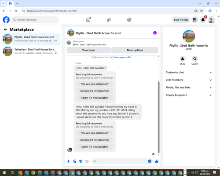Screen dimensions: 220x176
Task: Open the Friends icon in top navigation
Action: coord(109,20)
